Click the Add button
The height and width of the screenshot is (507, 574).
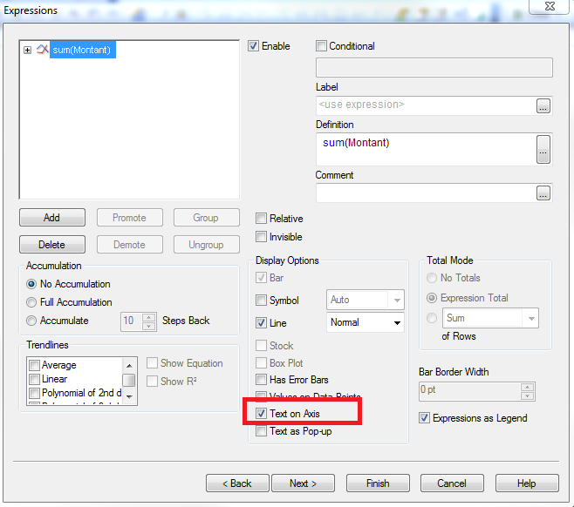coord(52,218)
